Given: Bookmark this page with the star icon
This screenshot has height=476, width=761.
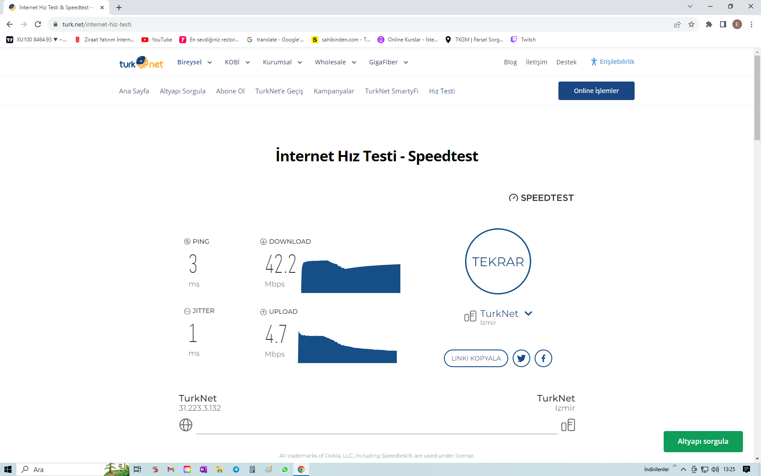Looking at the screenshot, I should 691,24.
